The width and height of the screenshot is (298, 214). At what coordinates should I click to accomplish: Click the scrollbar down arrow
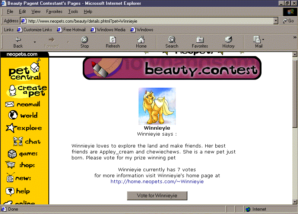295,202
